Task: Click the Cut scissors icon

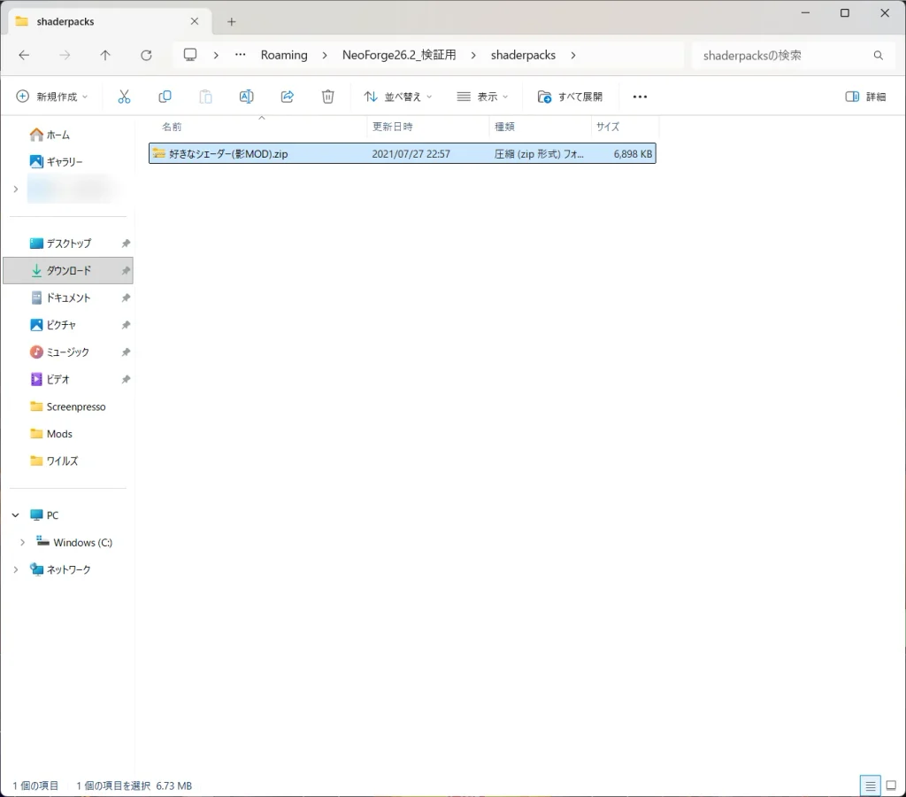Action: (124, 97)
